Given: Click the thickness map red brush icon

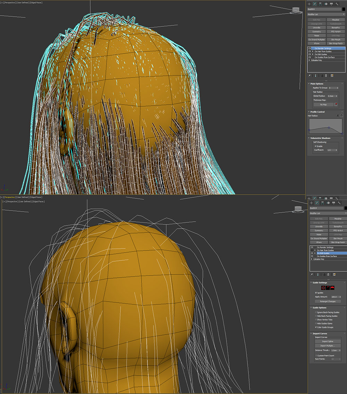Looking at the screenshot, I should (x=336, y=104).
